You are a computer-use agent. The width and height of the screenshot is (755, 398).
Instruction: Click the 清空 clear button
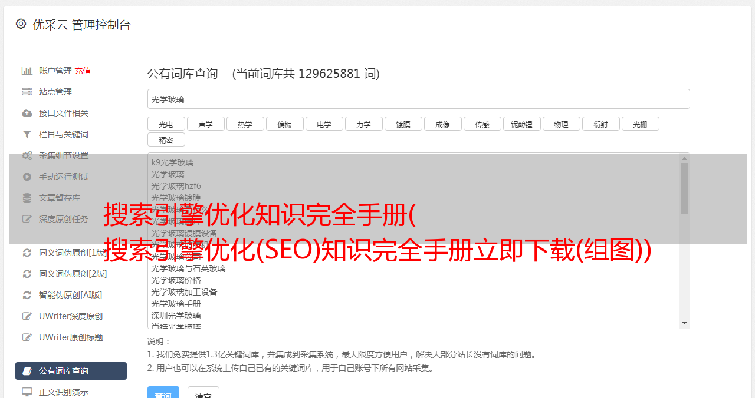click(203, 393)
